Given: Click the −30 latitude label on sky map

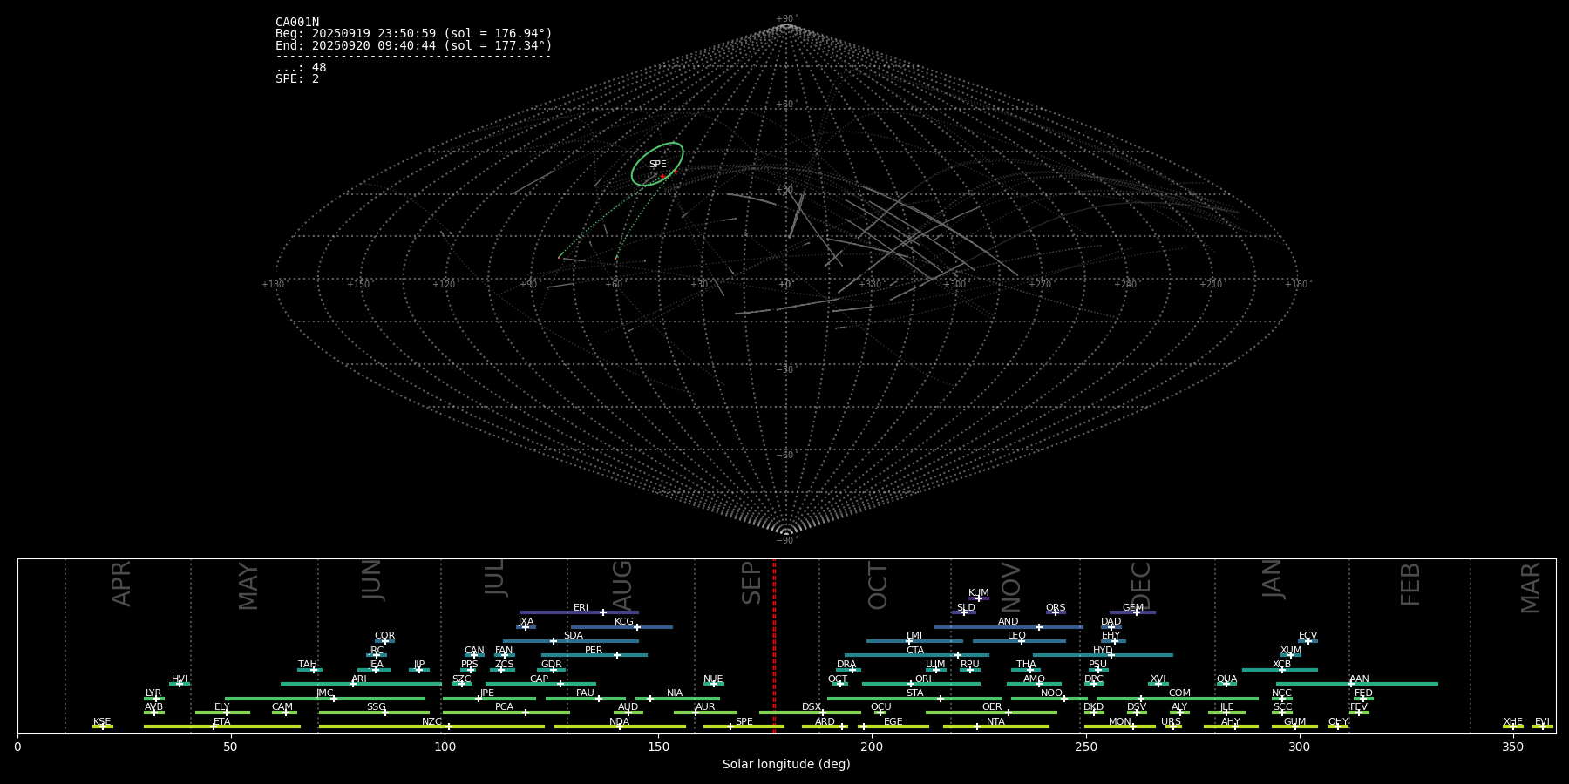Looking at the screenshot, I should coord(785,370).
